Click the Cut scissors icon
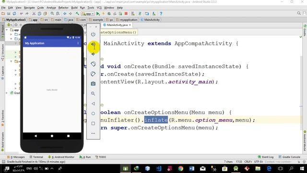 (34, 13)
